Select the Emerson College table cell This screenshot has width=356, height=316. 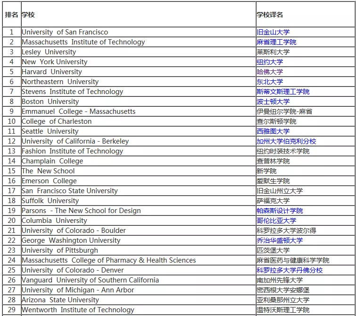[x=139, y=181]
